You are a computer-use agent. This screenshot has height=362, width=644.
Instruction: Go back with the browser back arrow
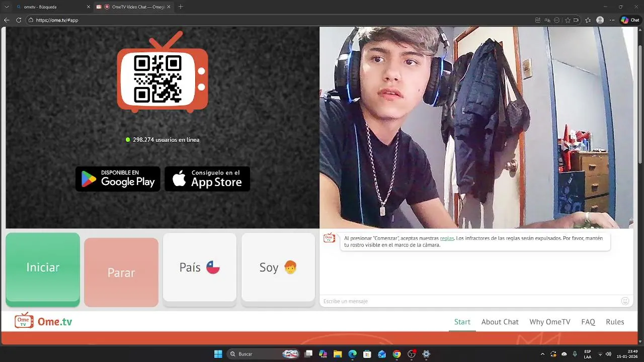click(7, 20)
